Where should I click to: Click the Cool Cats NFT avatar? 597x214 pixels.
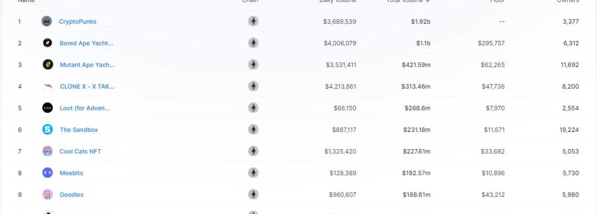point(48,151)
